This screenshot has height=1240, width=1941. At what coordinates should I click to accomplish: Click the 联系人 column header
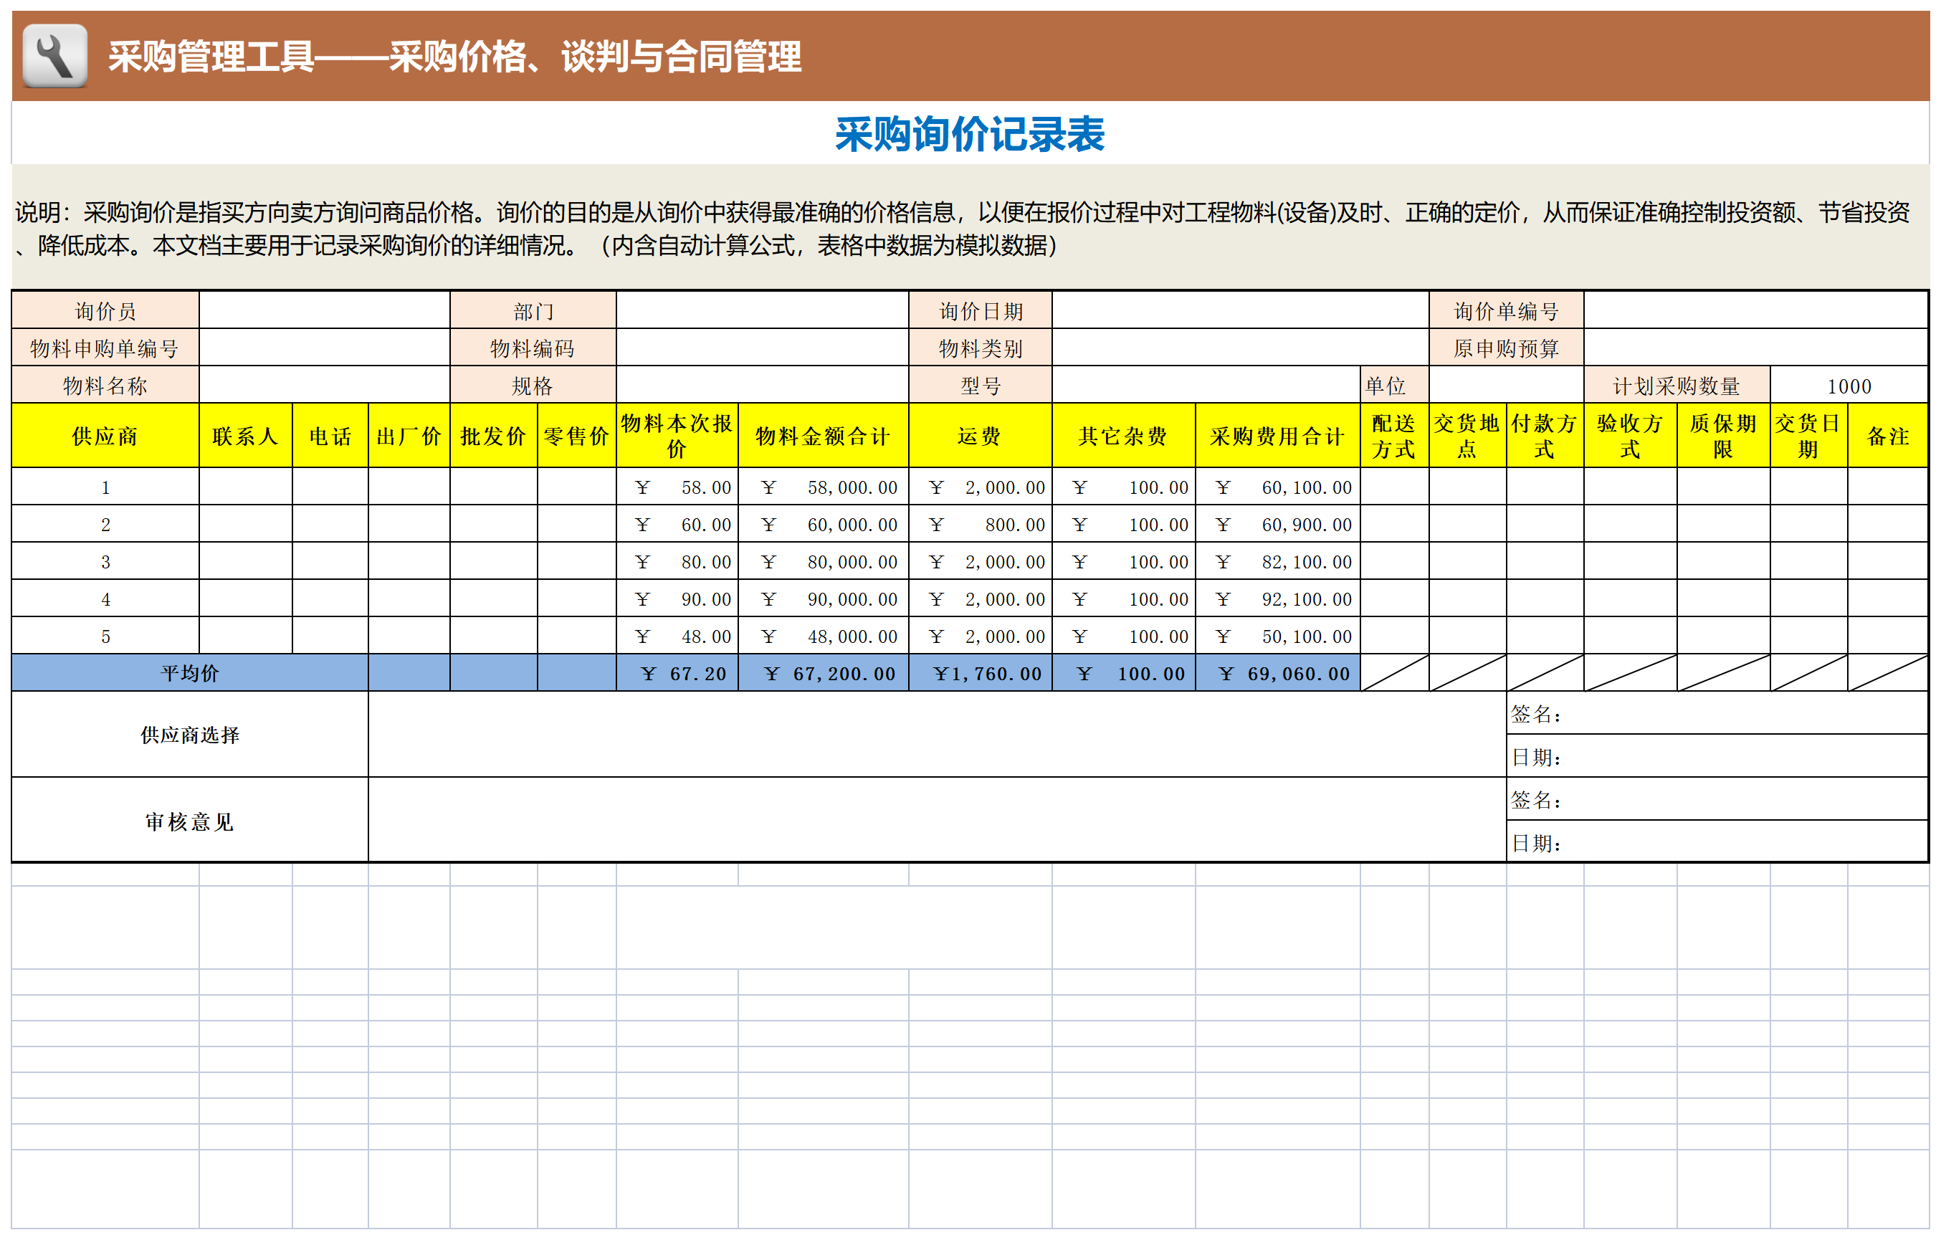pyautogui.click(x=246, y=435)
